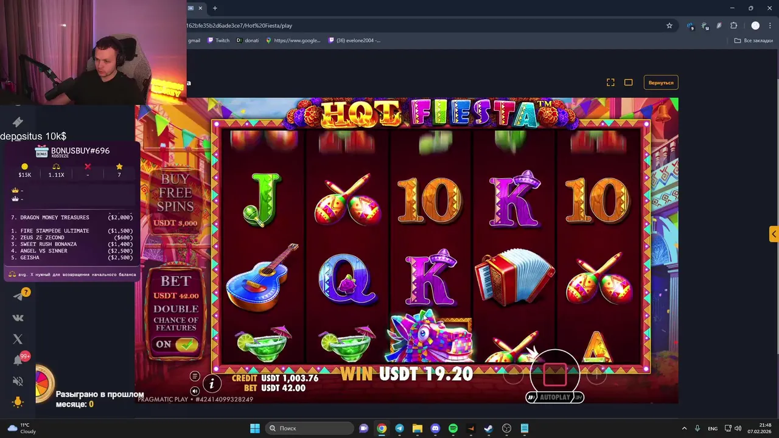779x438 pixels.
Task: Open Chrome three-dot menu
Action: pos(769,26)
